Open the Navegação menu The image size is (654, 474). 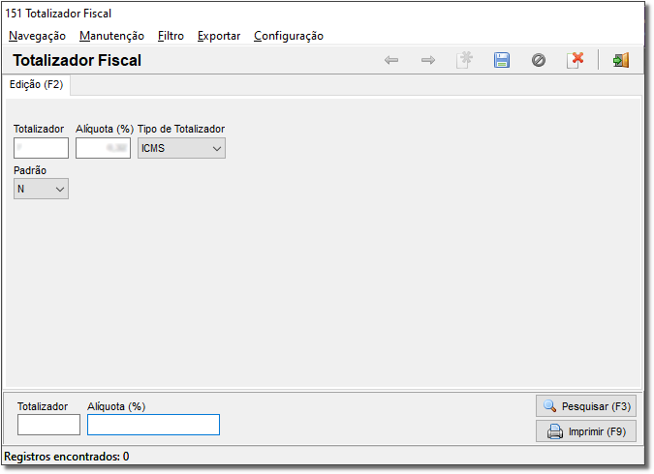(37, 36)
